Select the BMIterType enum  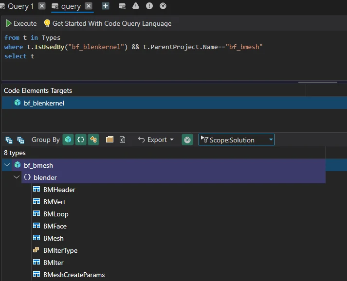coord(60,250)
